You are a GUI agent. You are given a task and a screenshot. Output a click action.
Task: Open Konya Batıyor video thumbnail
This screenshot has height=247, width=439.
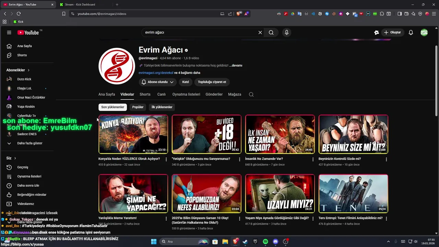point(133,134)
